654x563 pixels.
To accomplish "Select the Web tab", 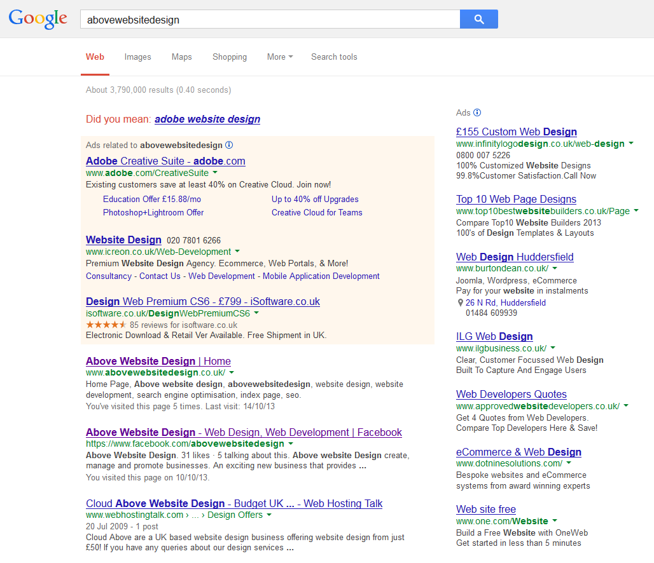I will (95, 57).
